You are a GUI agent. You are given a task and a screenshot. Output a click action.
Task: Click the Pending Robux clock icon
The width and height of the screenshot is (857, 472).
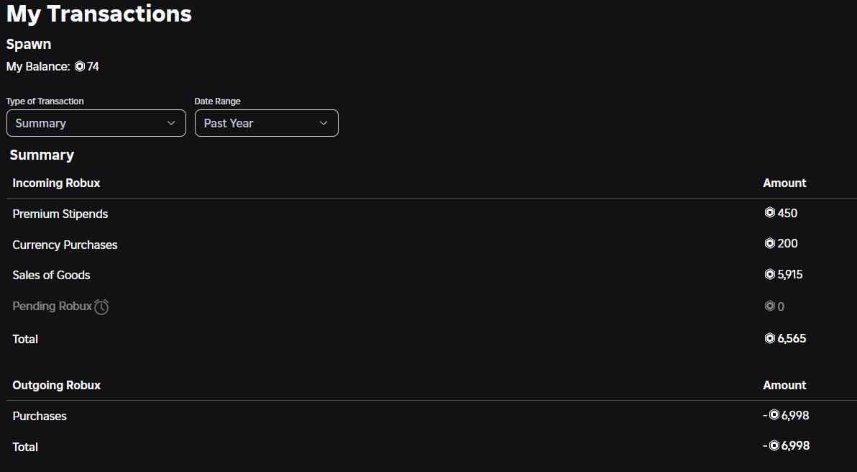tap(101, 307)
